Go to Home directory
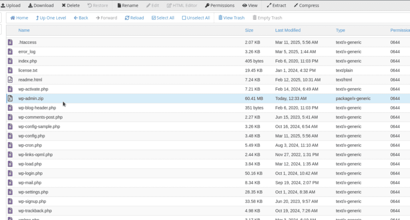 click(x=19, y=18)
